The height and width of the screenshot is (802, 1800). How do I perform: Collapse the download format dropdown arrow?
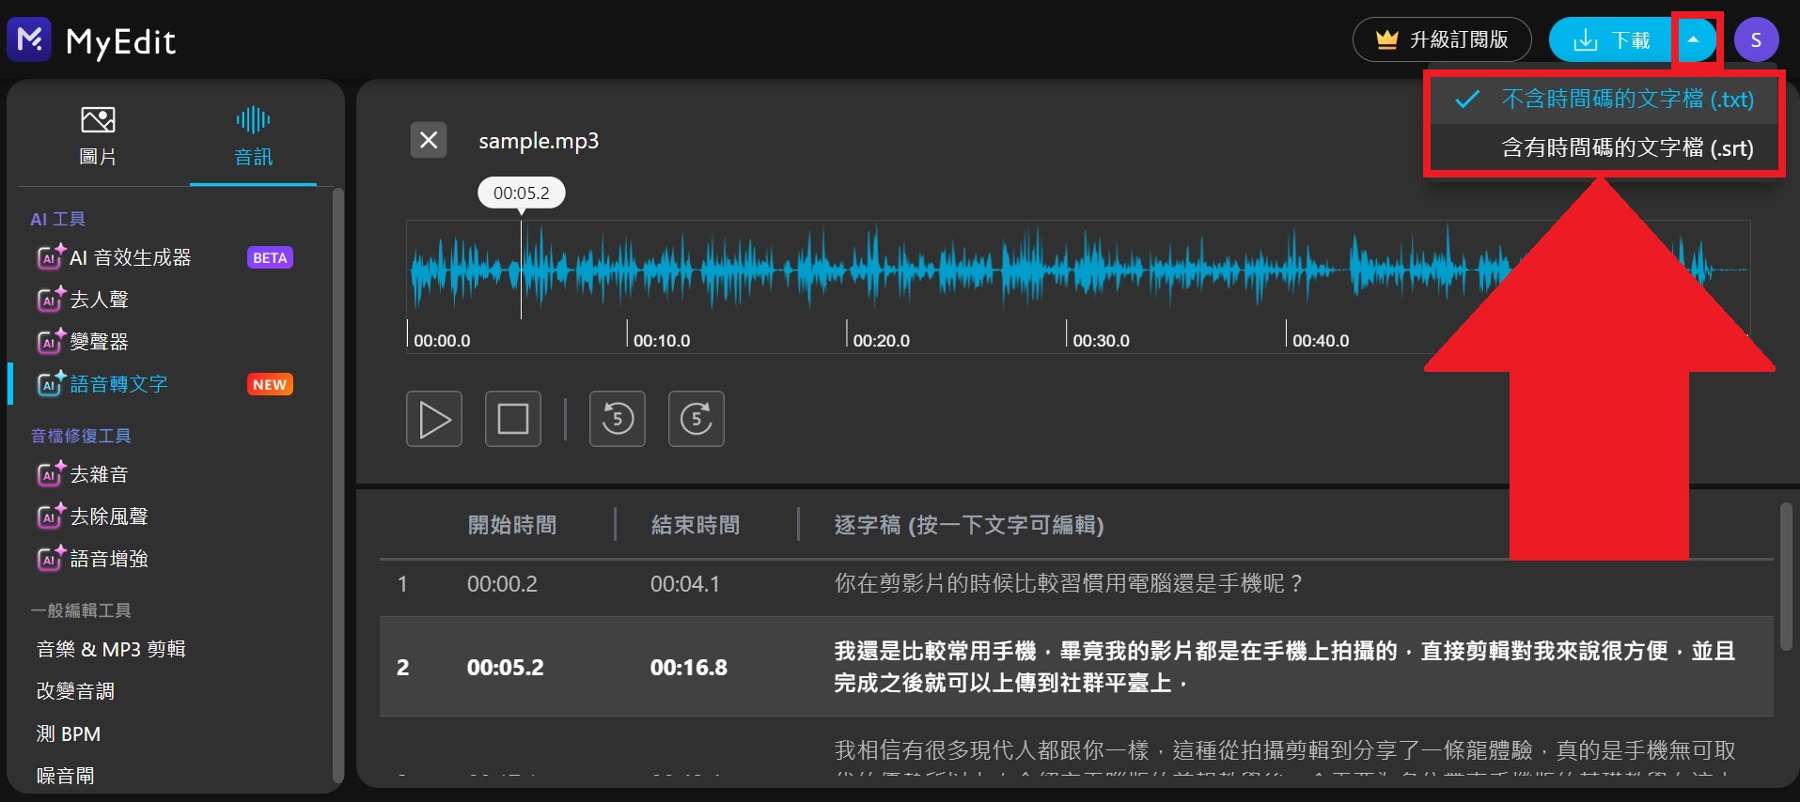[1694, 39]
